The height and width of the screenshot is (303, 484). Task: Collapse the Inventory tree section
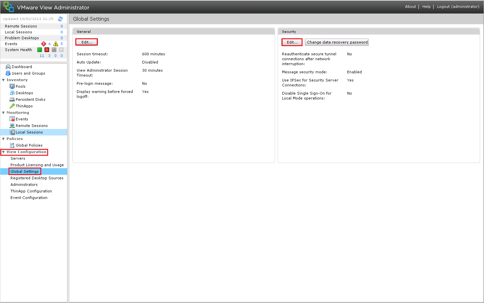click(x=3, y=80)
